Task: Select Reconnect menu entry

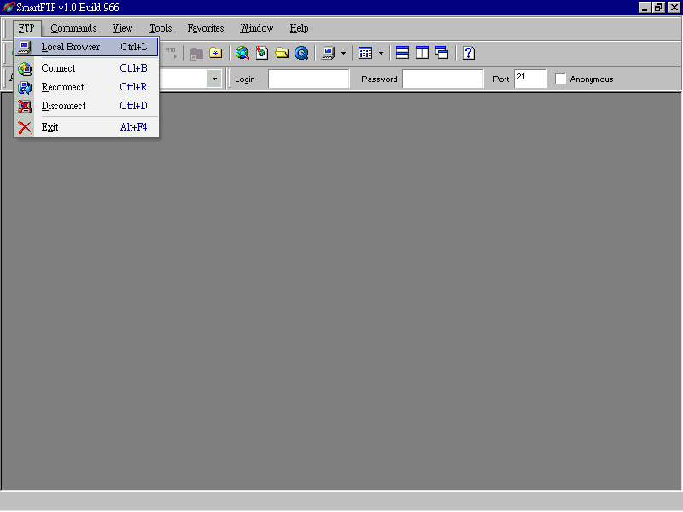Action: [86, 87]
